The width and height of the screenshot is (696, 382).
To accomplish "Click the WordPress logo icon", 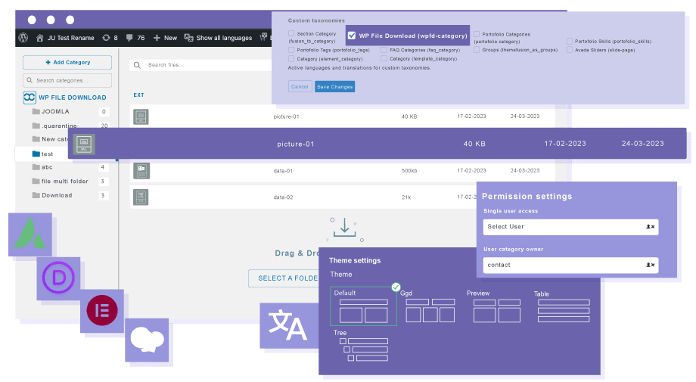I will point(23,37).
